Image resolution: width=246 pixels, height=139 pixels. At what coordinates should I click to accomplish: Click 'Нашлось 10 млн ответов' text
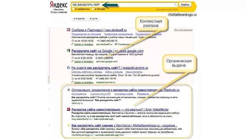59,11
